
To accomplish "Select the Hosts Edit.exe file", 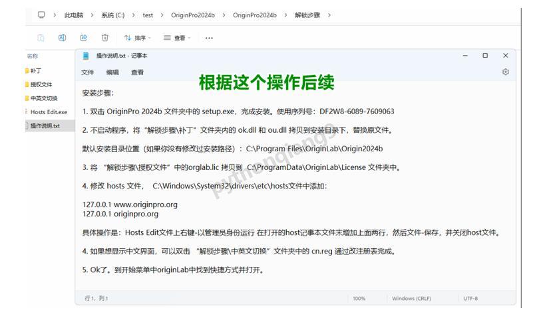I will (x=46, y=112).
